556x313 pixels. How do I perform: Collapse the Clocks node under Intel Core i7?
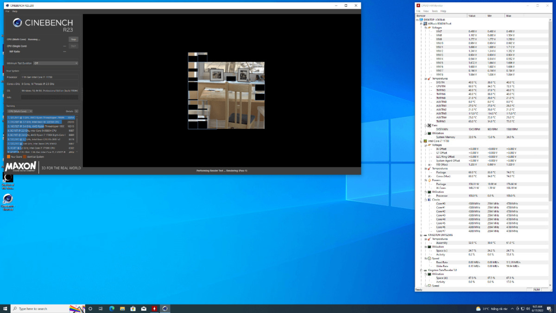[426, 200]
